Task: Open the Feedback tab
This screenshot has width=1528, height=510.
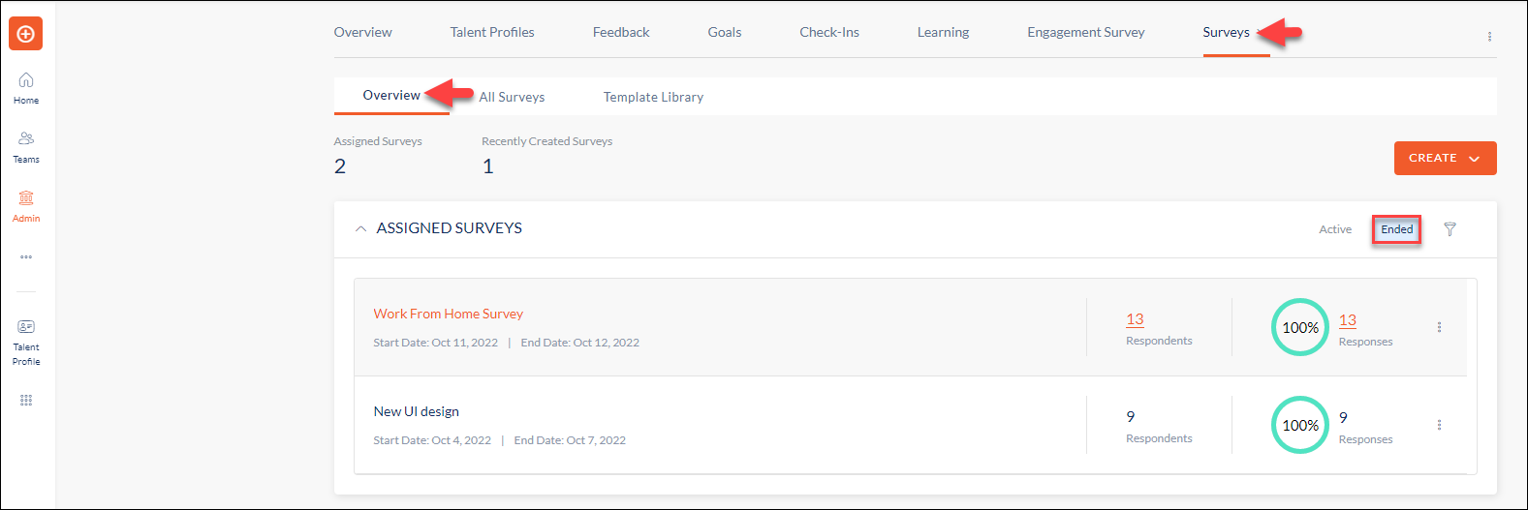Action: pos(621,32)
